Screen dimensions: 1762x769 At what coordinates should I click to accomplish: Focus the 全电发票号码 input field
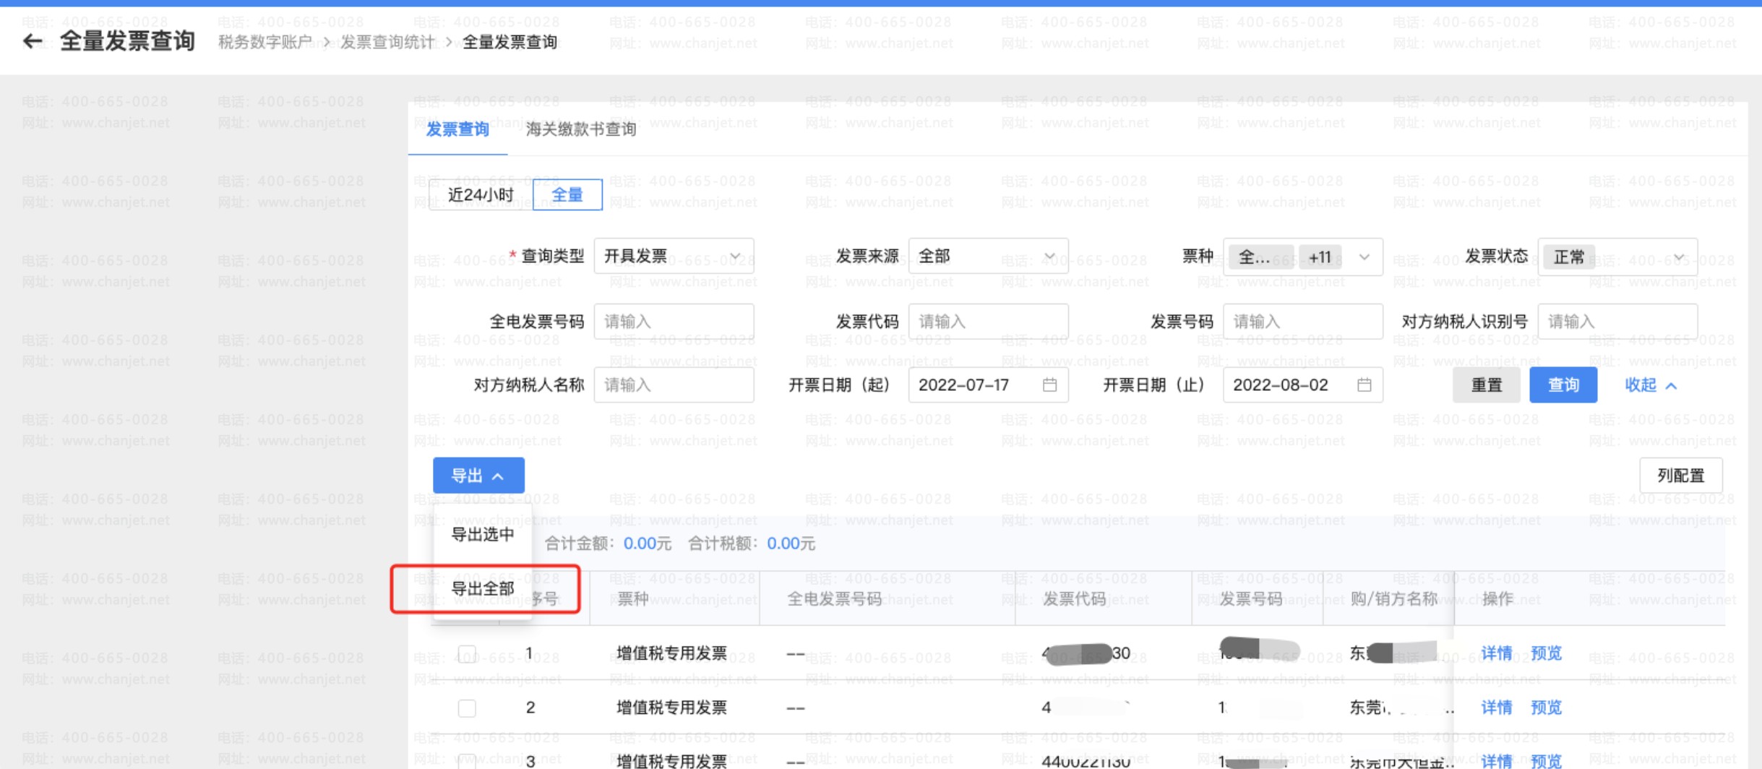click(673, 322)
